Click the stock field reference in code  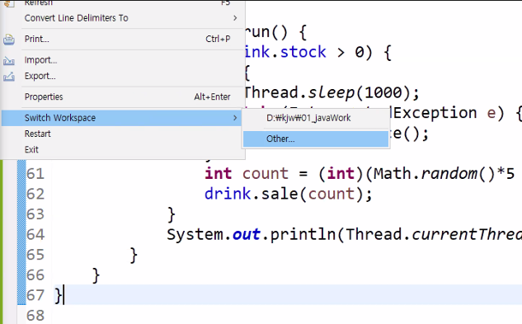(x=303, y=52)
